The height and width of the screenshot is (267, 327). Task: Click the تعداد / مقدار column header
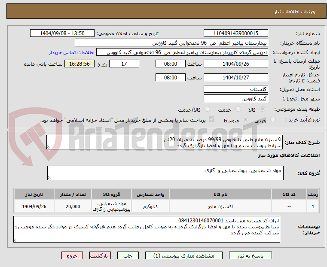(x=73, y=194)
